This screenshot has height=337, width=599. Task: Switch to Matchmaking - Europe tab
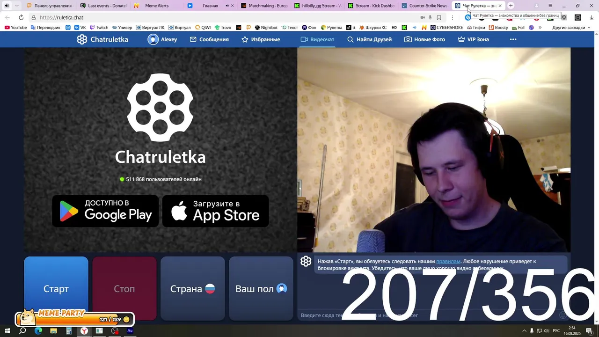(264, 6)
